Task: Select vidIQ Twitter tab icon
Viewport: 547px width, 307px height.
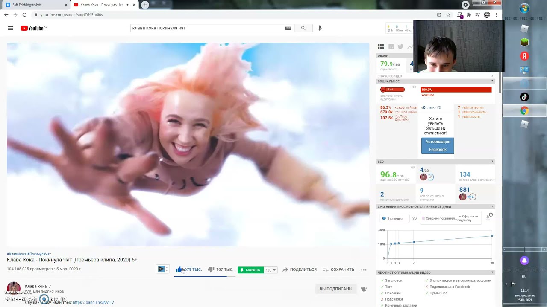Action: click(400, 47)
